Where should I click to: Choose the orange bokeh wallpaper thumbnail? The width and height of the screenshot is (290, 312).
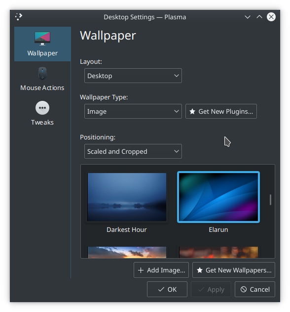[218, 252]
